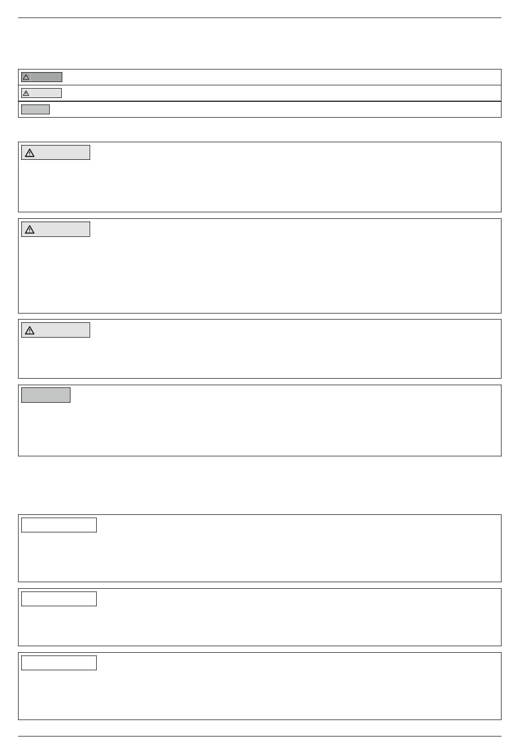Click the warning triangle in the second large notice box

click(x=30, y=229)
